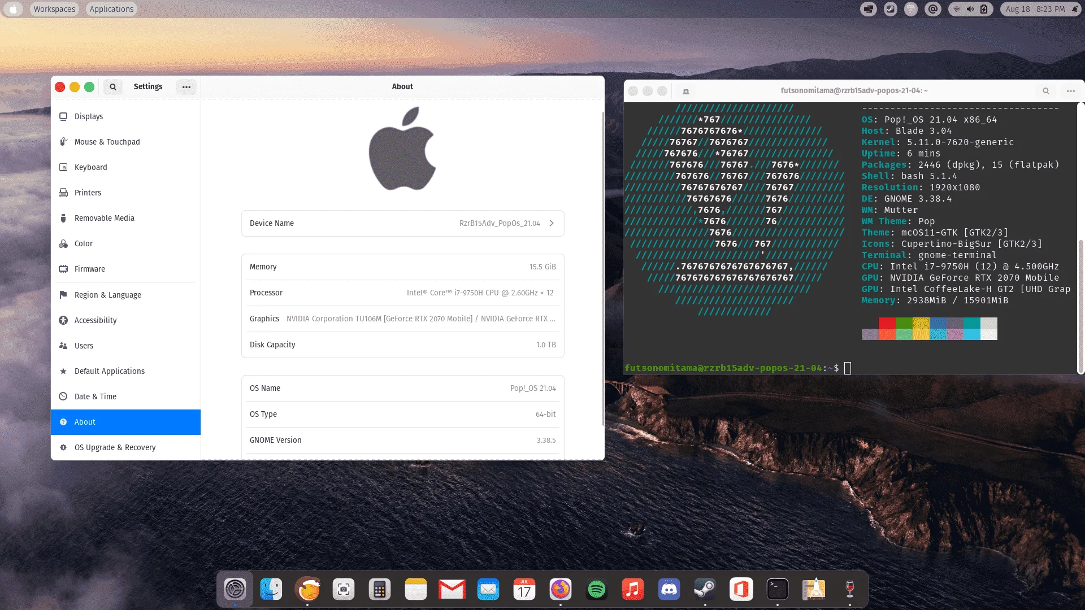Open the blue Mail app in the dock
Viewport: 1085px width, 610px height.
[488, 590]
